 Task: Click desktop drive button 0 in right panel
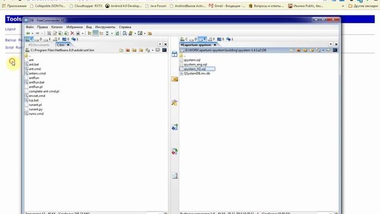click(x=220, y=39)
